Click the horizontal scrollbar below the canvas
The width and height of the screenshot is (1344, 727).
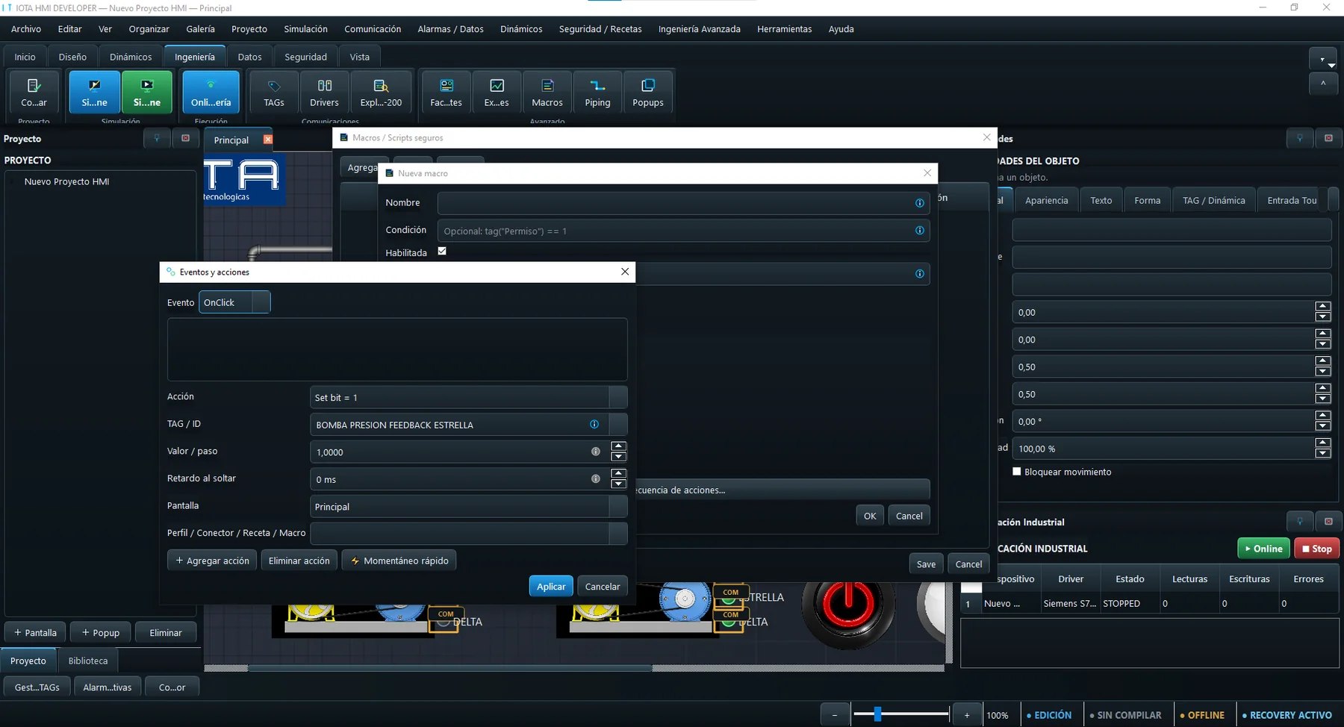point(450,668)
